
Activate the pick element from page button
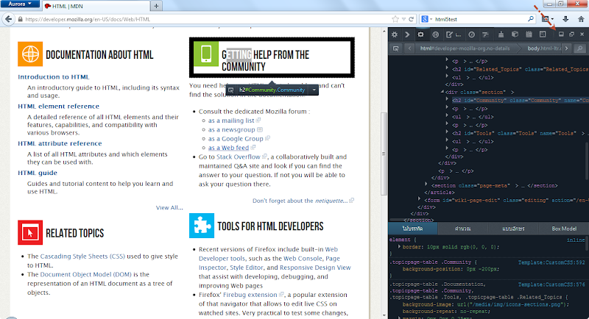click(395, 49)
